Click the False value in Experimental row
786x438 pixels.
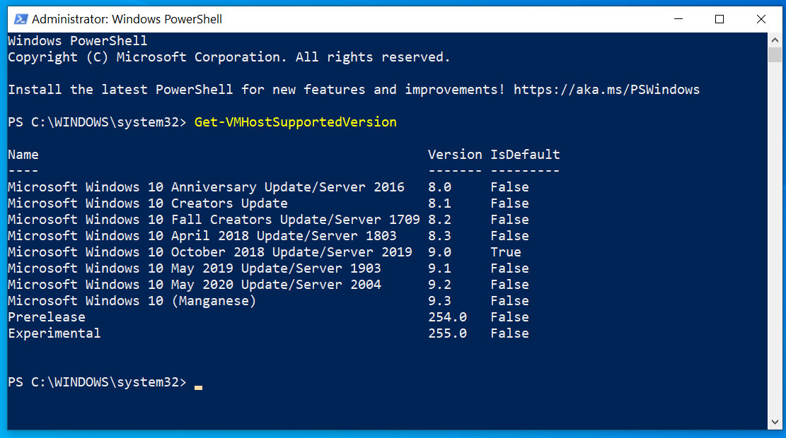[x=510, y=333]
